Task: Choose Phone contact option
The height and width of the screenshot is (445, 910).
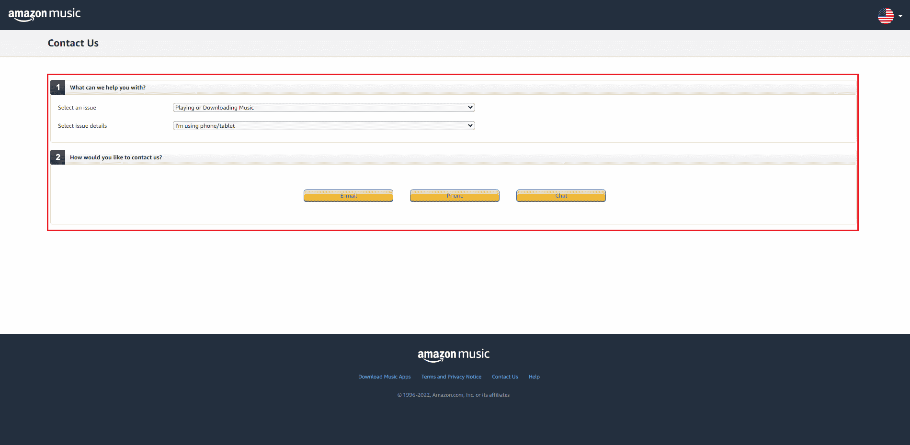Action: 455,196
